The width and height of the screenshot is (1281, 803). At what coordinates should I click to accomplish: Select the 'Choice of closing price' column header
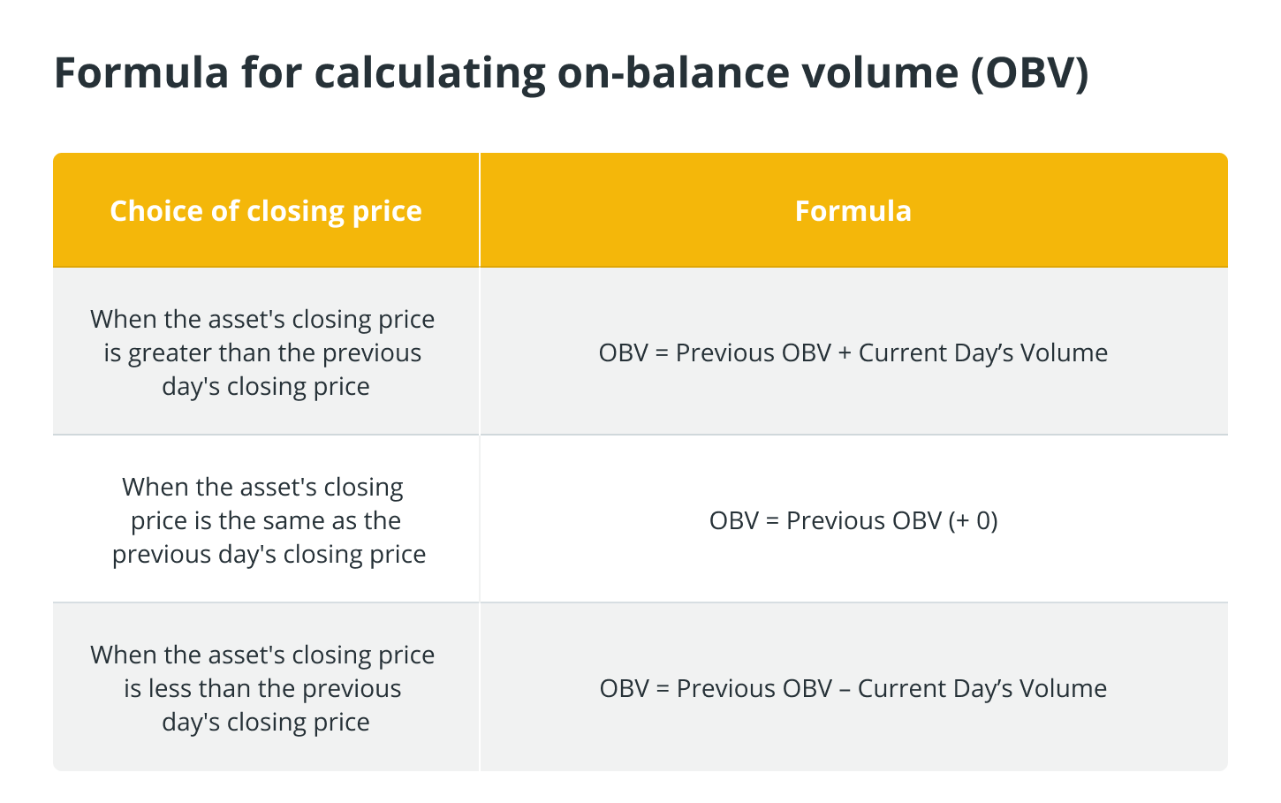[x=266, y=211]
